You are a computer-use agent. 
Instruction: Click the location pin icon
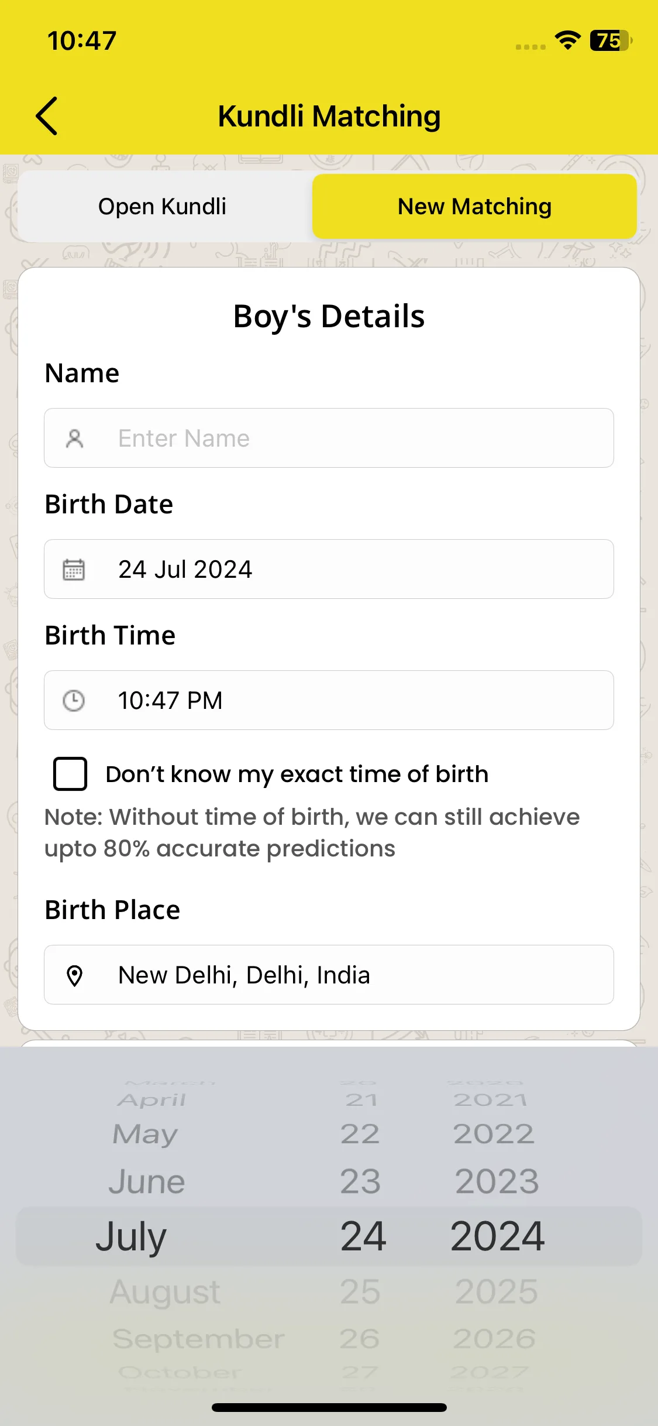click(x=74, y=976)
